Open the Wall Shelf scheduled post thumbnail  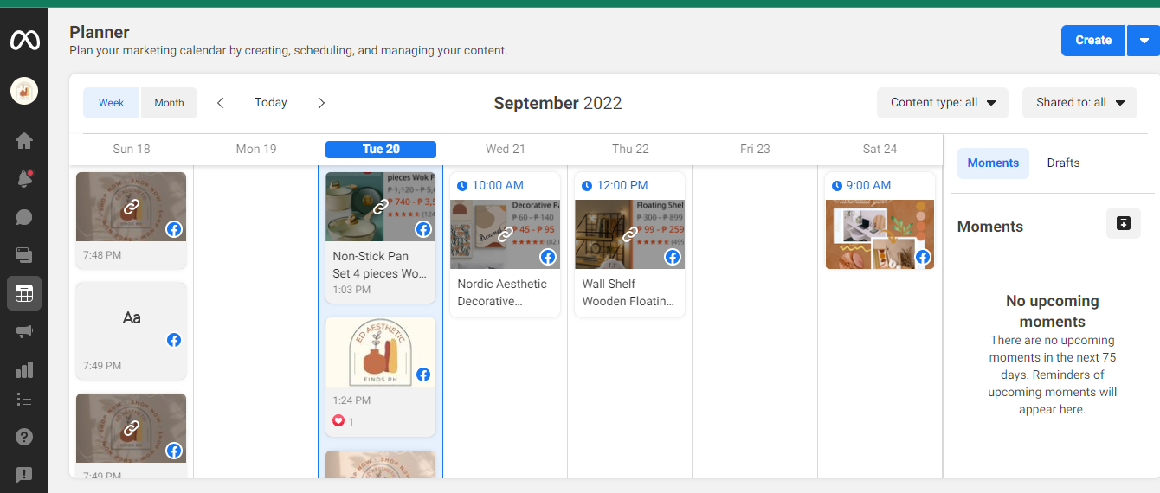pyautogui.click(x=629, y=234)
